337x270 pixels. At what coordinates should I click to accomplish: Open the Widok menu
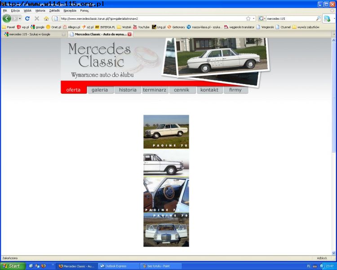[x=27, y=10]
